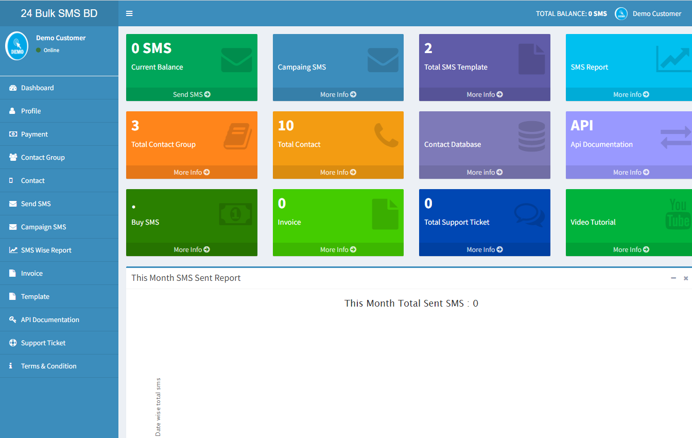Click More Info under the Invoice card
The image size is (692, 438).
[338, 250]
